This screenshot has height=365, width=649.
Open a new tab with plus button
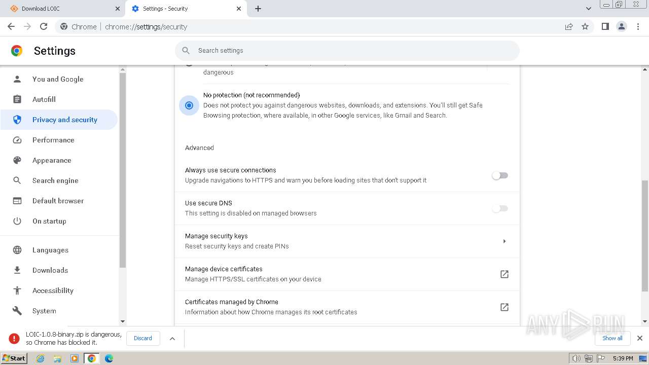point(258,9)
